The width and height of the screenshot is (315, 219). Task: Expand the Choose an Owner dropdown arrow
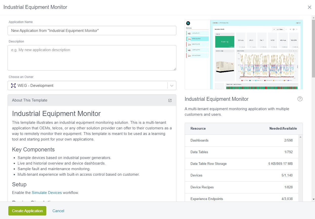coord(172,86)
